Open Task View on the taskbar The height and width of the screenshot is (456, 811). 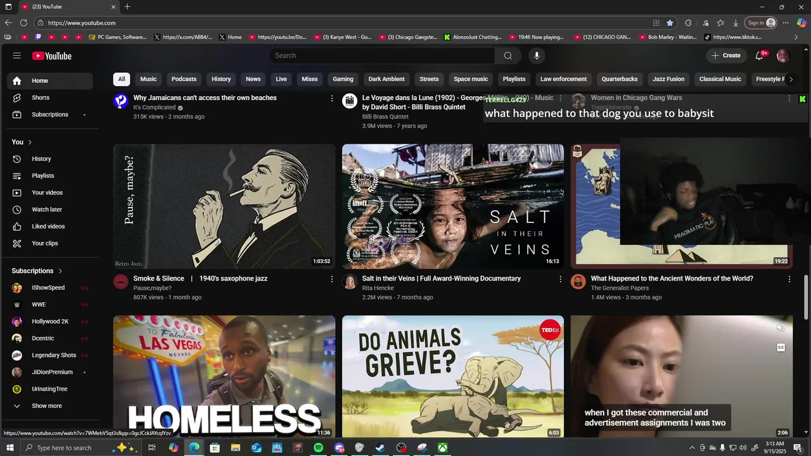152,448
